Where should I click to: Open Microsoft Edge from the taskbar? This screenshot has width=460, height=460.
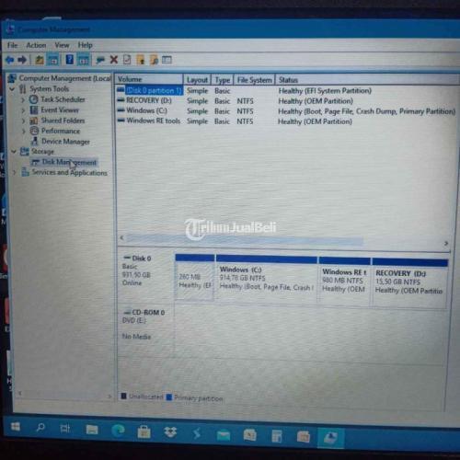(118, 431)
